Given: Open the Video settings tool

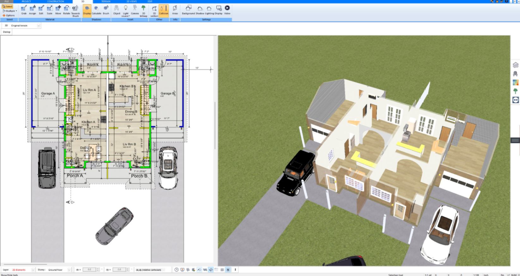Looking at the screenshot, I should (227, 10).
